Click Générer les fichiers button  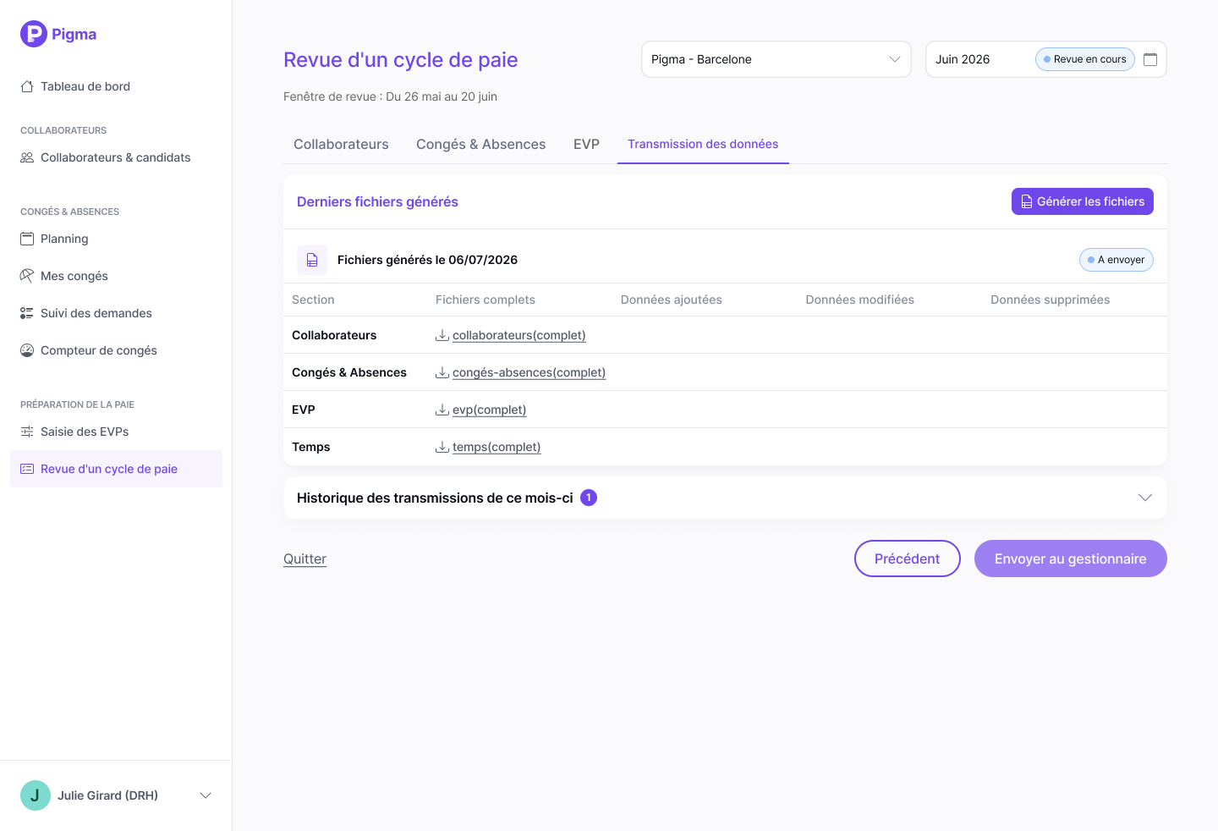tap(1083, 201)
